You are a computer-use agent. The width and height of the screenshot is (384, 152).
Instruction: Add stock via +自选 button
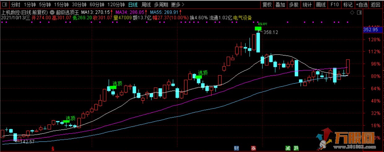[x=362, y=5]
